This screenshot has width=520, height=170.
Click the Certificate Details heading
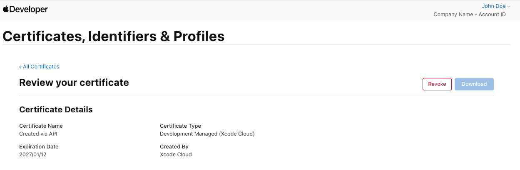pyautogui.click(x=56, y=110)
